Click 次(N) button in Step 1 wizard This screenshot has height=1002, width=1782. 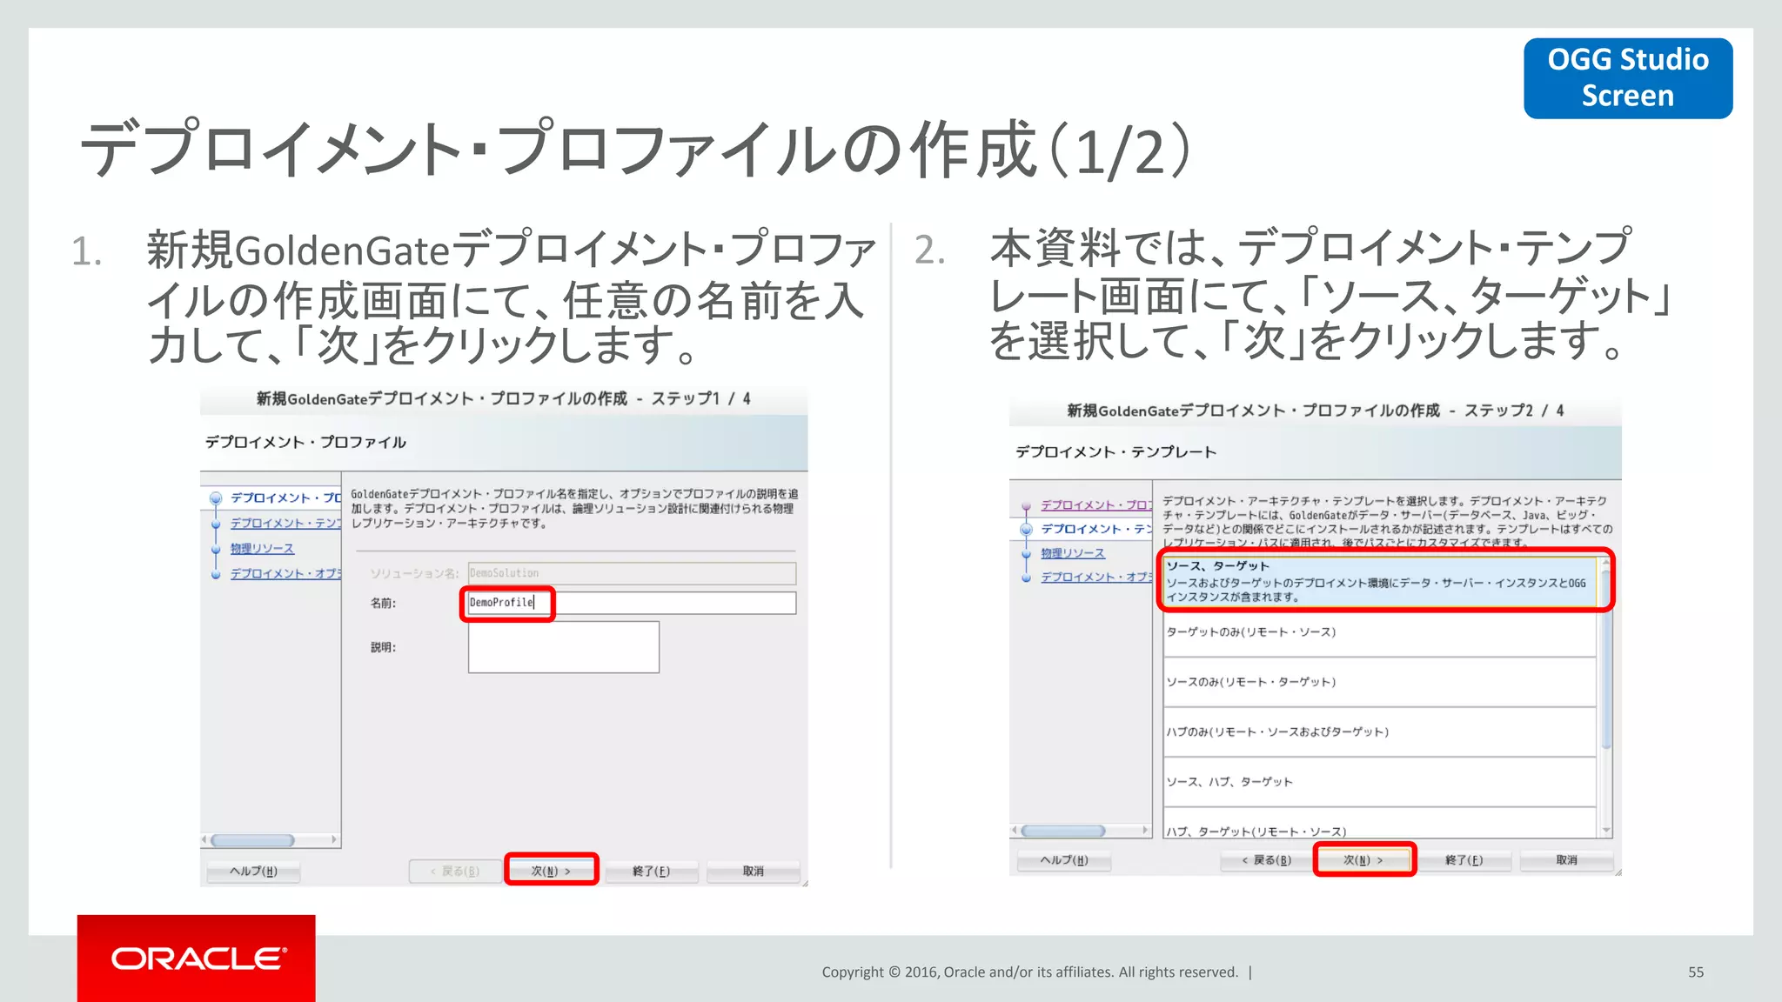(551, 870)
